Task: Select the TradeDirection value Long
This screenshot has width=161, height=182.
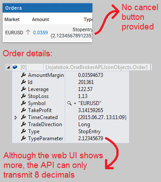Action: pyautogui.click(x=84, y=124)
